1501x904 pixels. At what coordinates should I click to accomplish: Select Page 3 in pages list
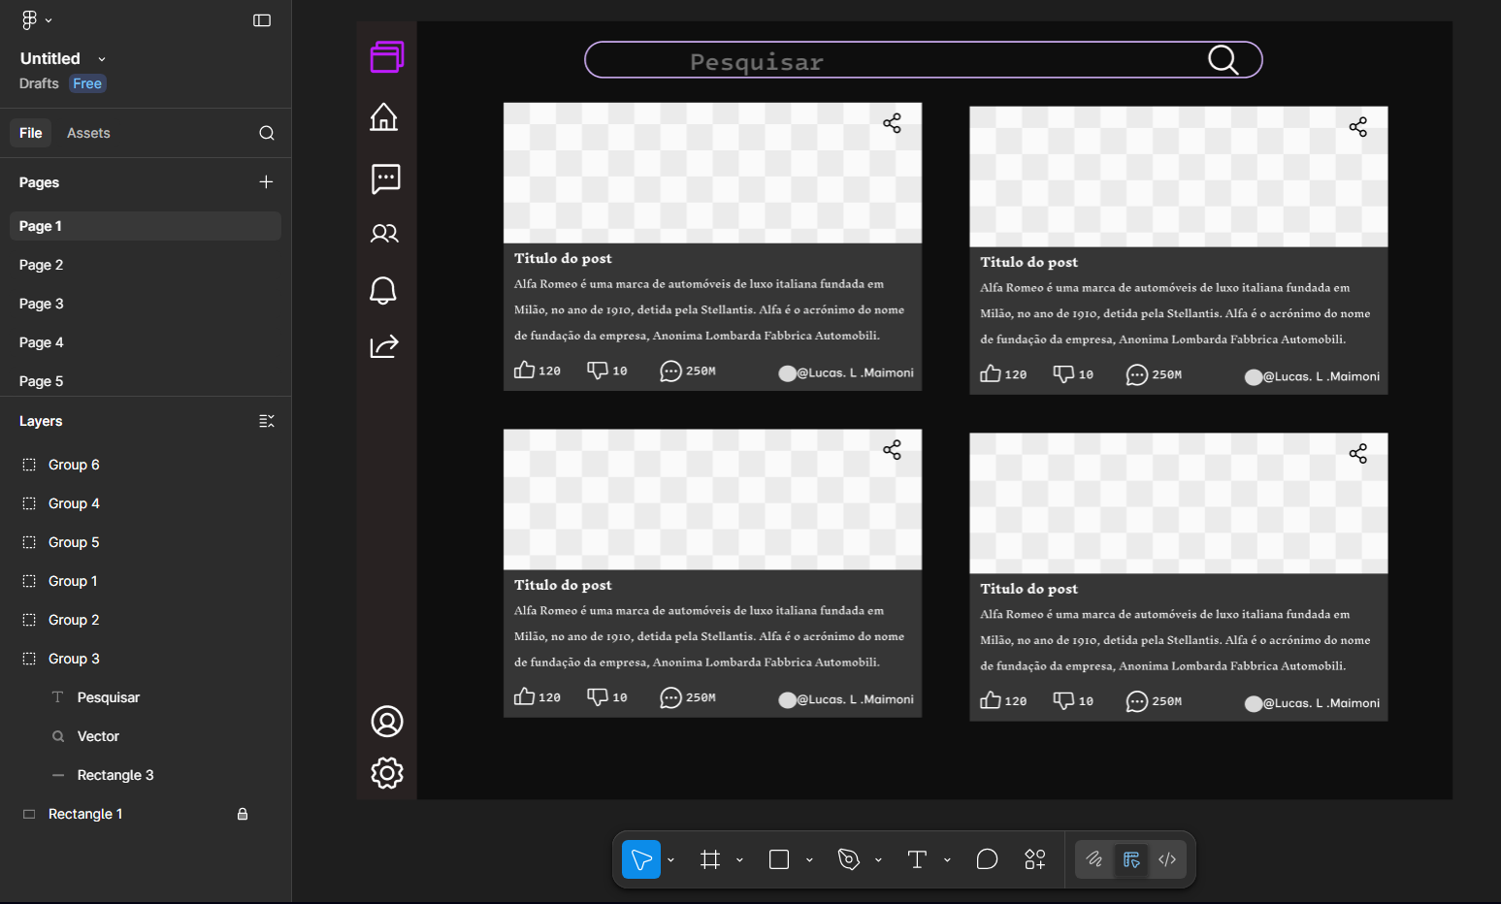coord(146,304)
